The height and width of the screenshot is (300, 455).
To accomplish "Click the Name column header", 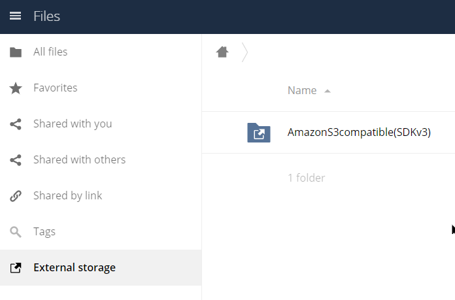I will click(x=302, y=90).
